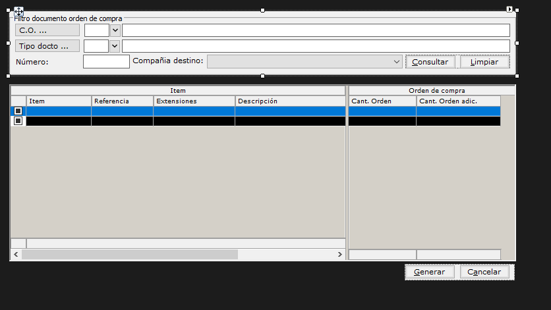This screenshot has width=551, height=310.
Task: Click the left arrow of horizontal scrollbar
Action: point(16,254)
